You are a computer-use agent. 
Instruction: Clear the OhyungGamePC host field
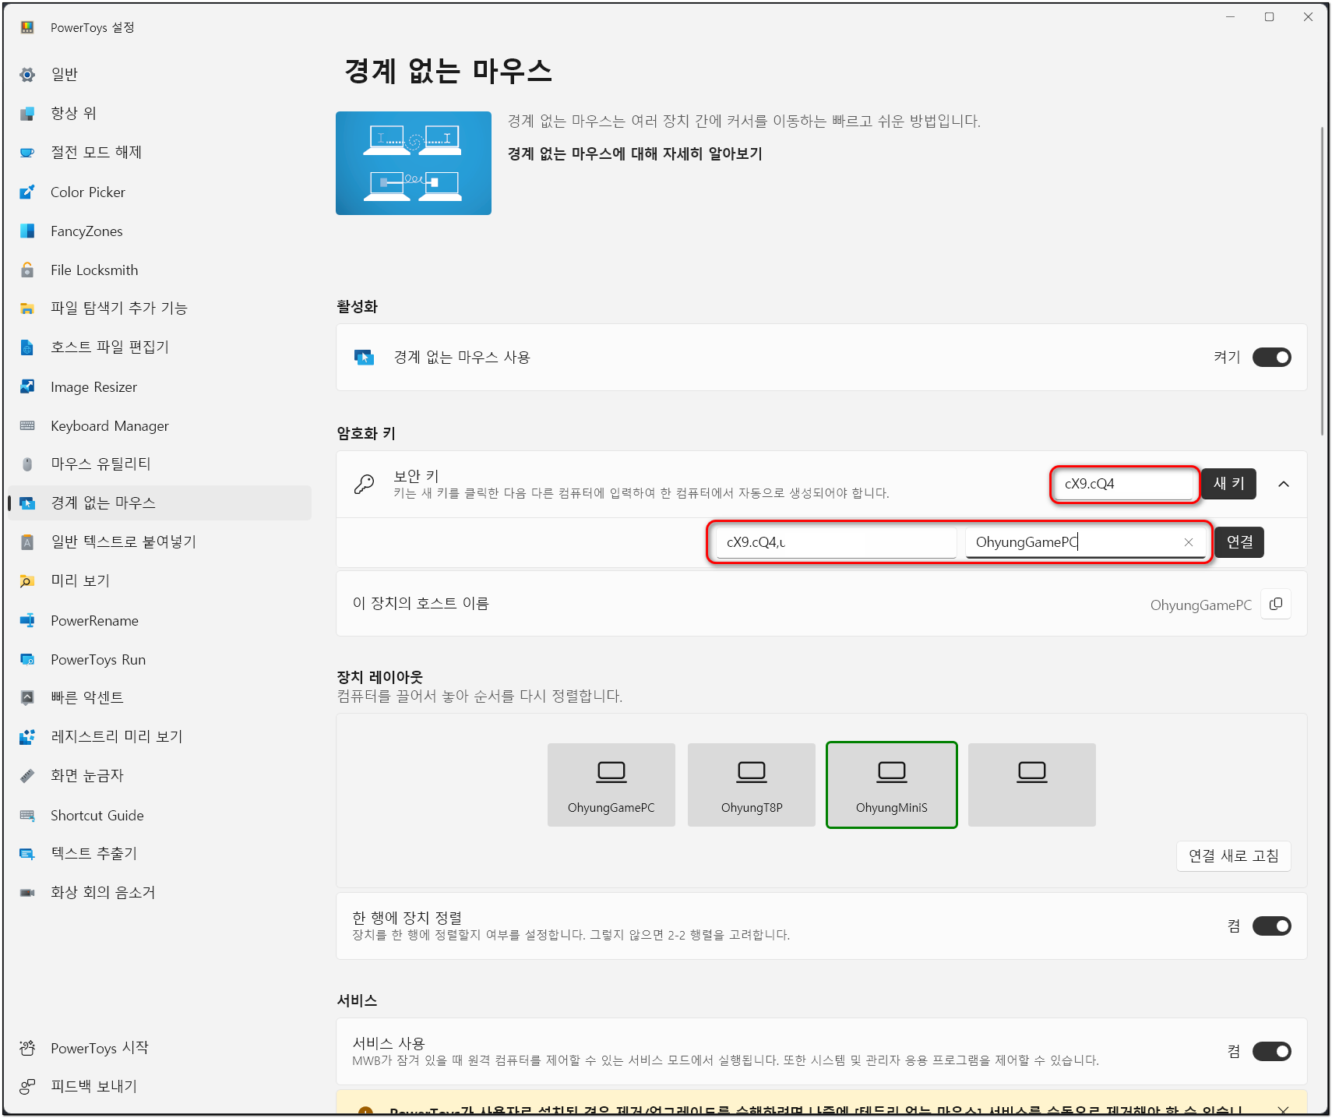pos(1189,542)
